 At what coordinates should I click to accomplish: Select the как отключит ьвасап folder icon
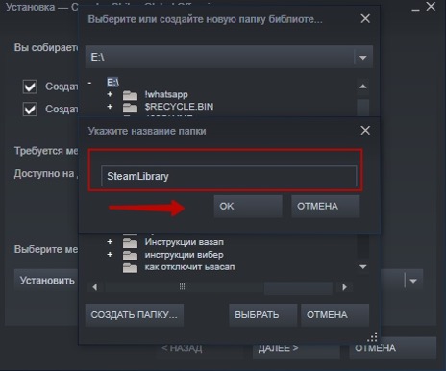(x=130, y=267)
